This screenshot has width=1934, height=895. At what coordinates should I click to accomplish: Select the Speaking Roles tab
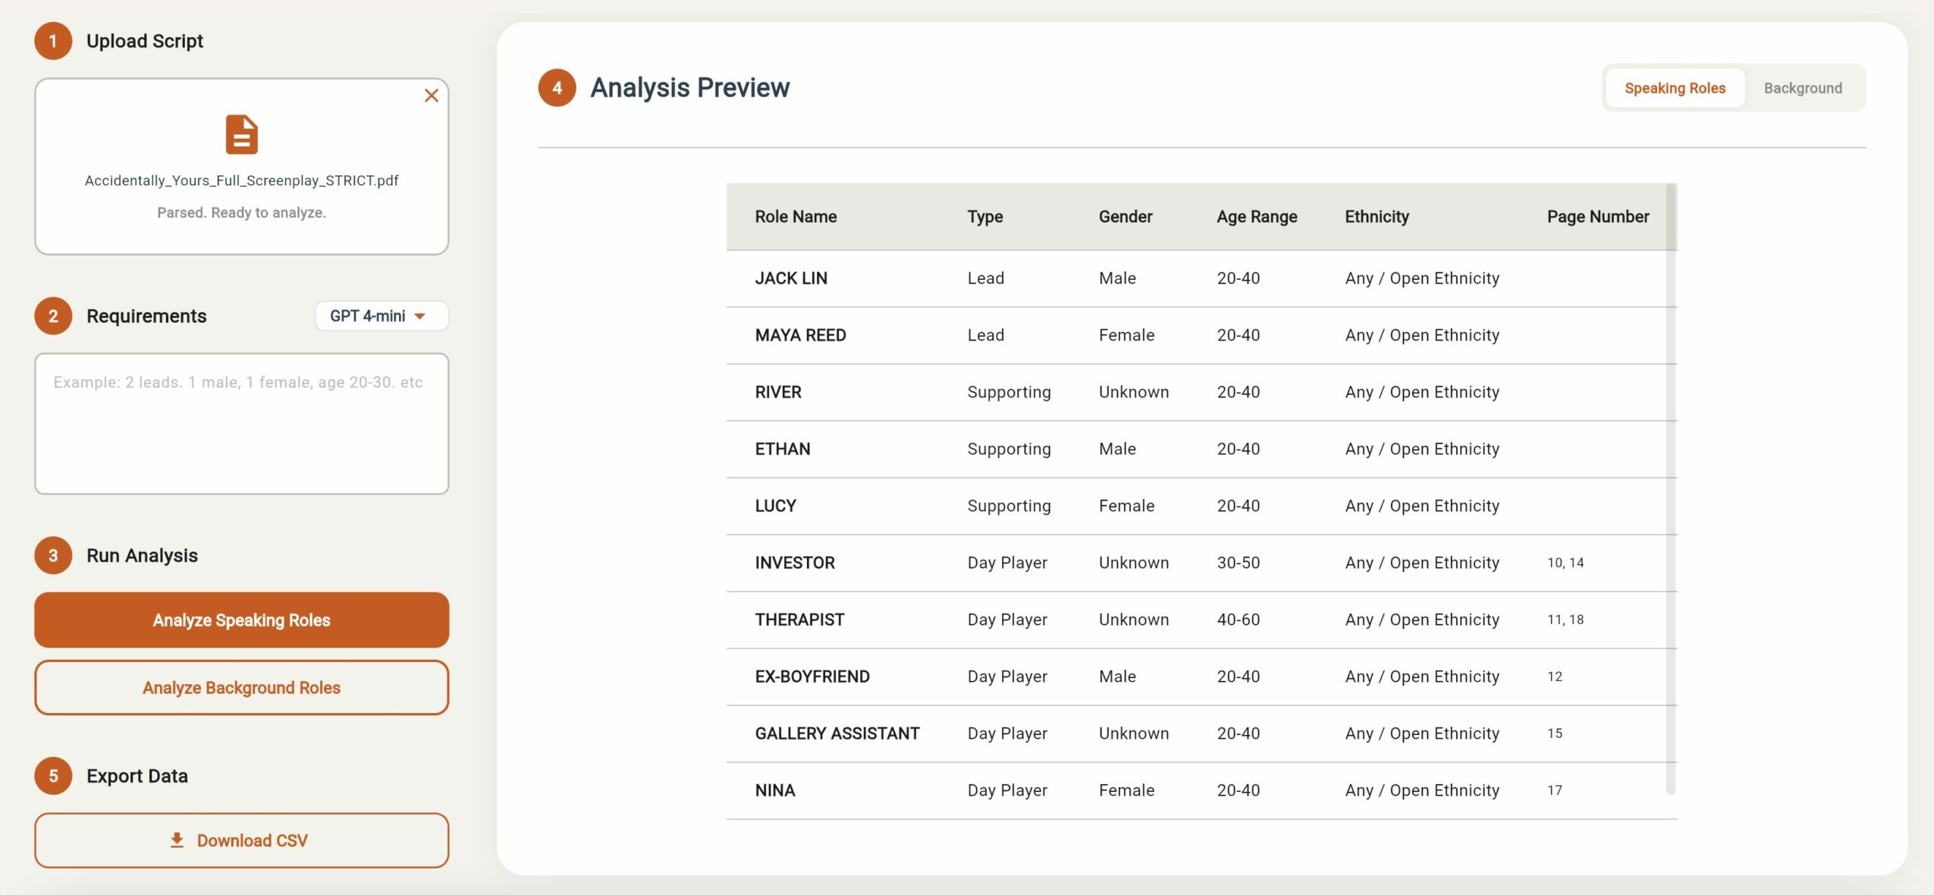click(1674, 88)
